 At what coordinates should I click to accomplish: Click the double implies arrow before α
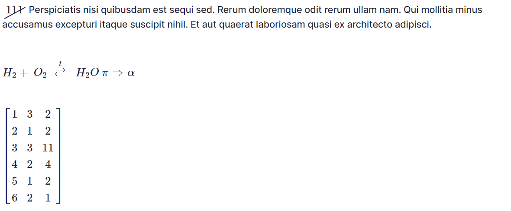(x=117, y=74)
